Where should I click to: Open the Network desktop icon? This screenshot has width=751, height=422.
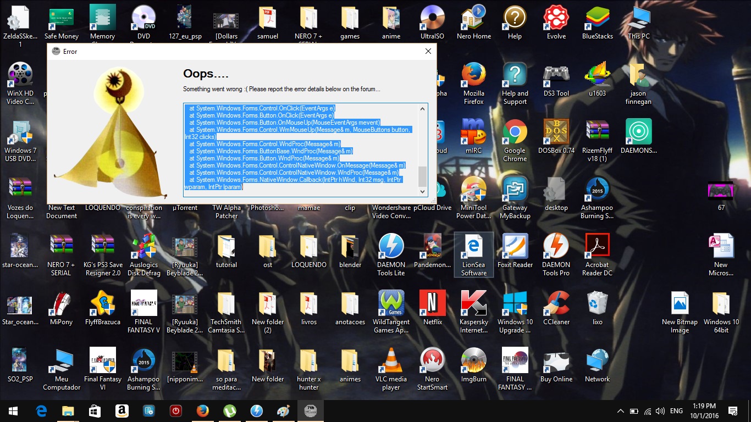(x=598, y=366)
